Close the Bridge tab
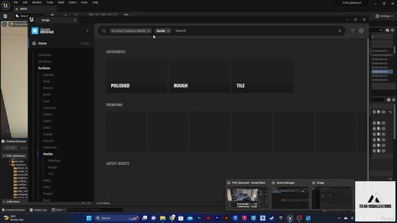The image size is (397, 223). click(x=74, y=20)
